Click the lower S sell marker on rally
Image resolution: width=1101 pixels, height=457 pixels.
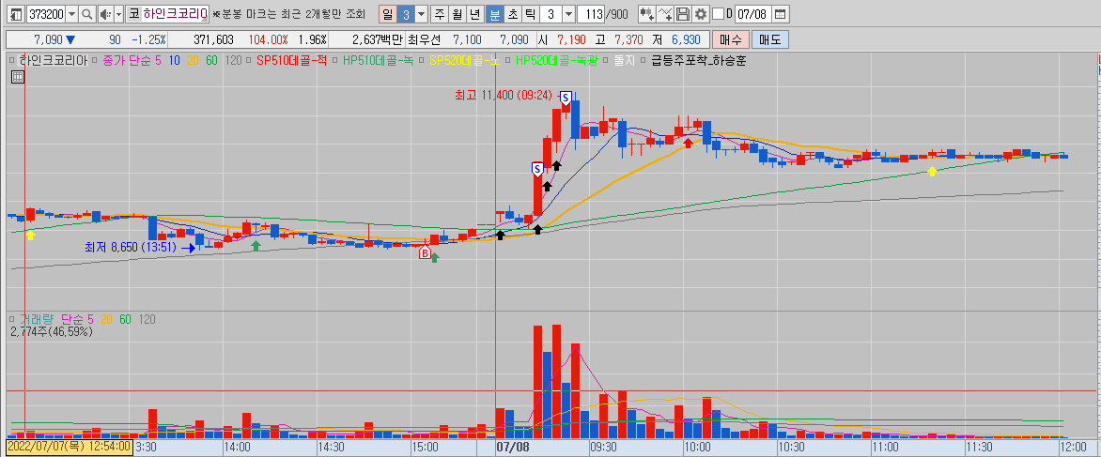[x=538, y=168]
